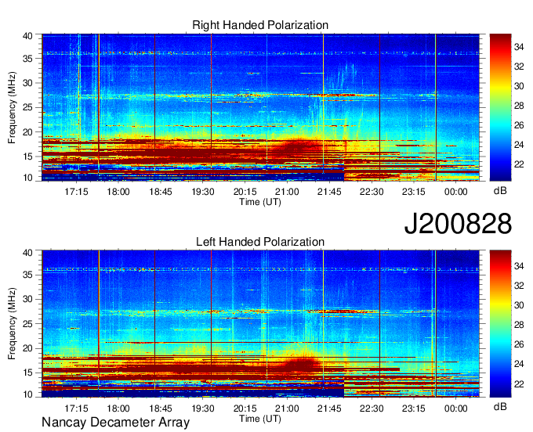Click the J200828 observation label
533x432 pixels.
click(458, 224)
